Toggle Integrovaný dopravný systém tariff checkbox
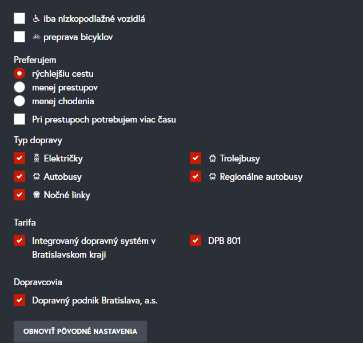This screenshot has width=363, height=343. click(19, 241)
